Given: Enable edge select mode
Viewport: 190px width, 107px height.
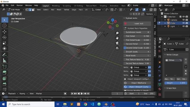Looking at the screenshot, I should (x=30, y=10).
